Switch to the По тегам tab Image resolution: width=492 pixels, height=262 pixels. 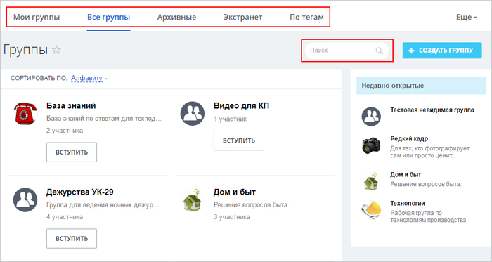[x=306, y=17]
